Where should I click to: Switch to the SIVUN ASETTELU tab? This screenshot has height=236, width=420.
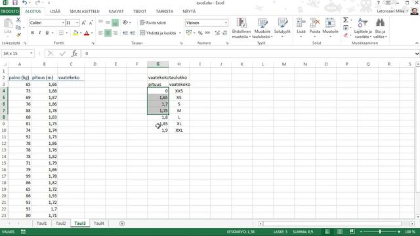coord(85,12)
